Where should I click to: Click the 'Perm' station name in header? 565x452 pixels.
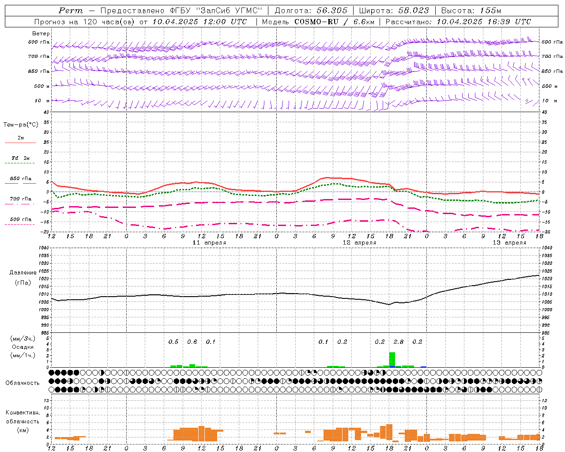(x=71, y=11)
